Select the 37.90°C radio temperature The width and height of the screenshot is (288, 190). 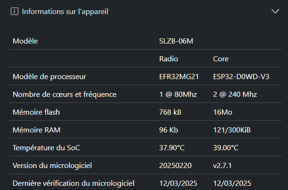pyautogui.click(x=172, y=148)
